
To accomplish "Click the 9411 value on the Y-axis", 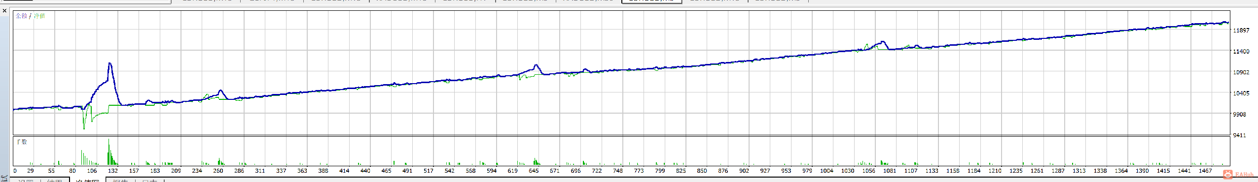I will point(1239,135).
